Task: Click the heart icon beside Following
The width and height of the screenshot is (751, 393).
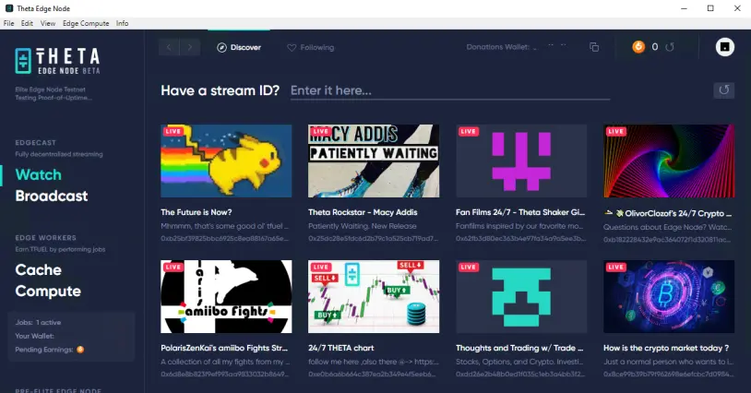Action: (x=292, y=47)
